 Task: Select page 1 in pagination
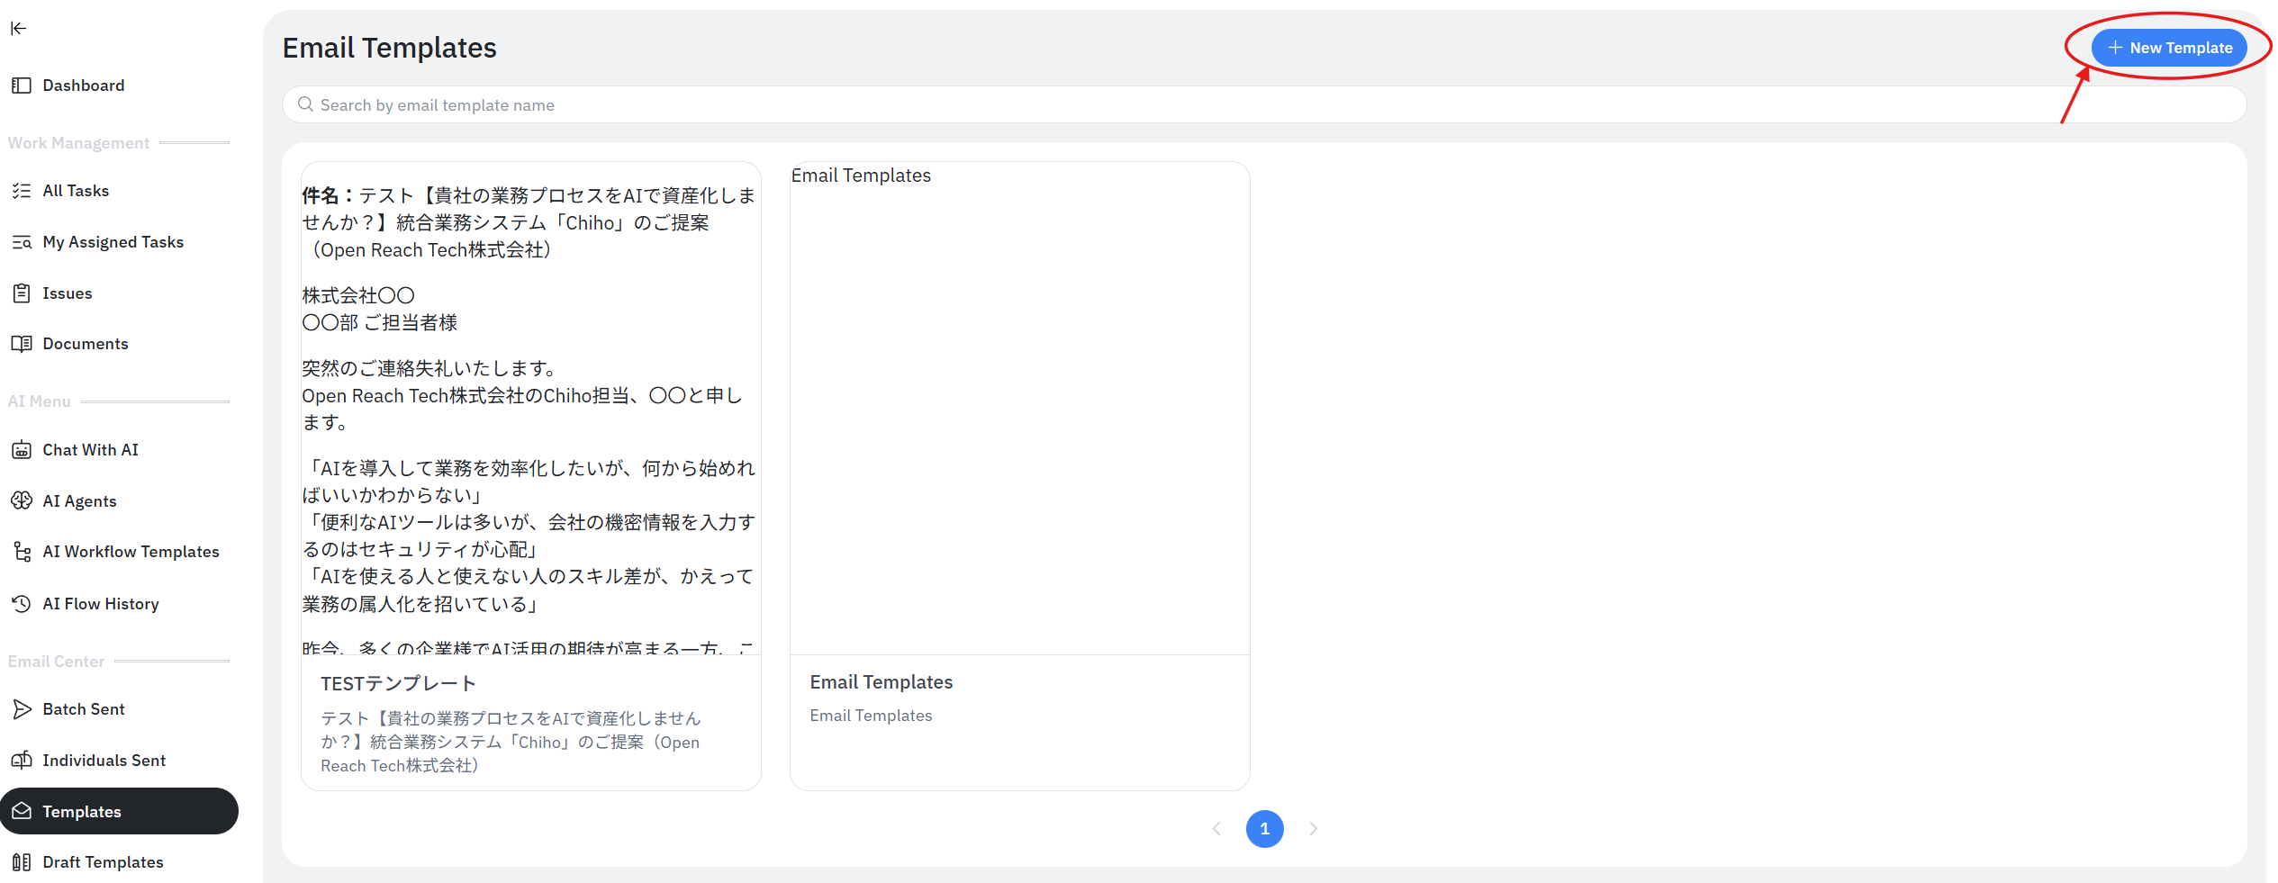1264,829
